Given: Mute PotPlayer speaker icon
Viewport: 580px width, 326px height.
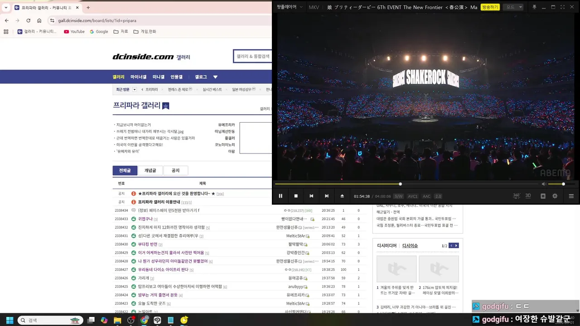Looking at the screenshot, I should (x=544, y=184).
